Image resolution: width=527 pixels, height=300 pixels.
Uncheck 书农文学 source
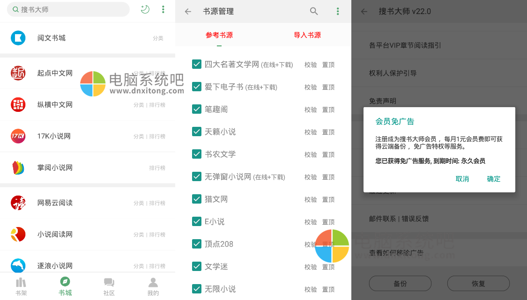click(197, 154)
